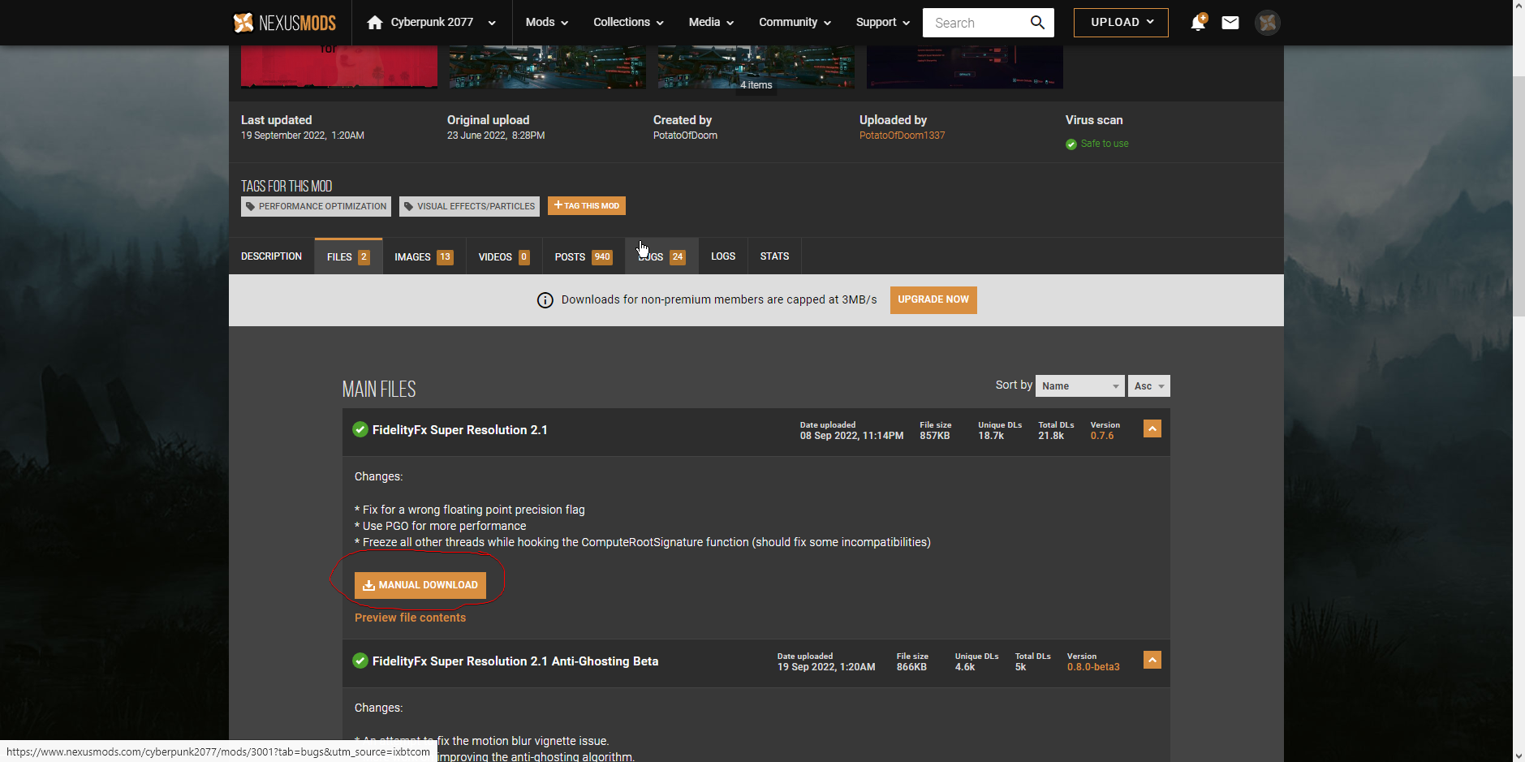The image size is (1525, 762).
Task: Click the green Safe to use checkmark
Action: 1071,144
